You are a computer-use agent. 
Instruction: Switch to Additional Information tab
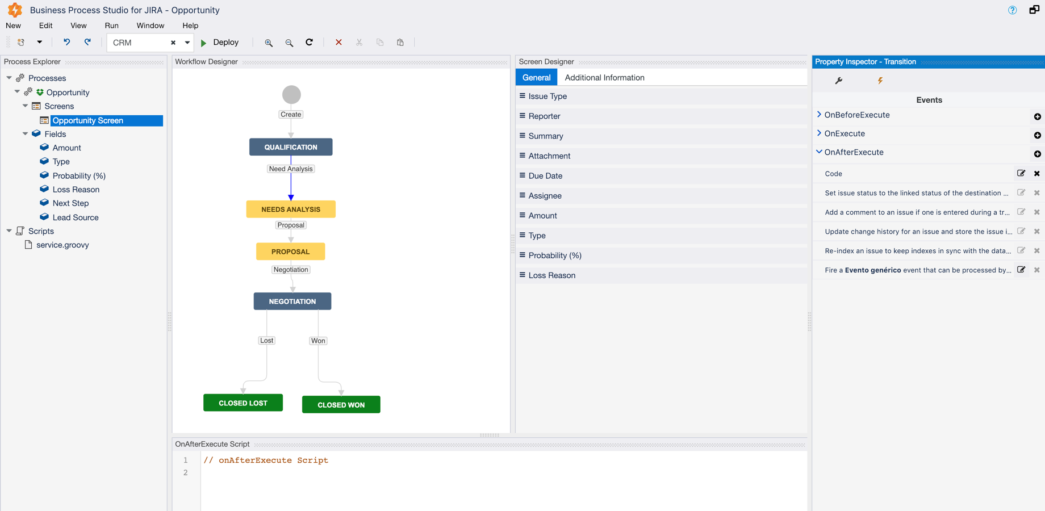[x=604, y=78]
